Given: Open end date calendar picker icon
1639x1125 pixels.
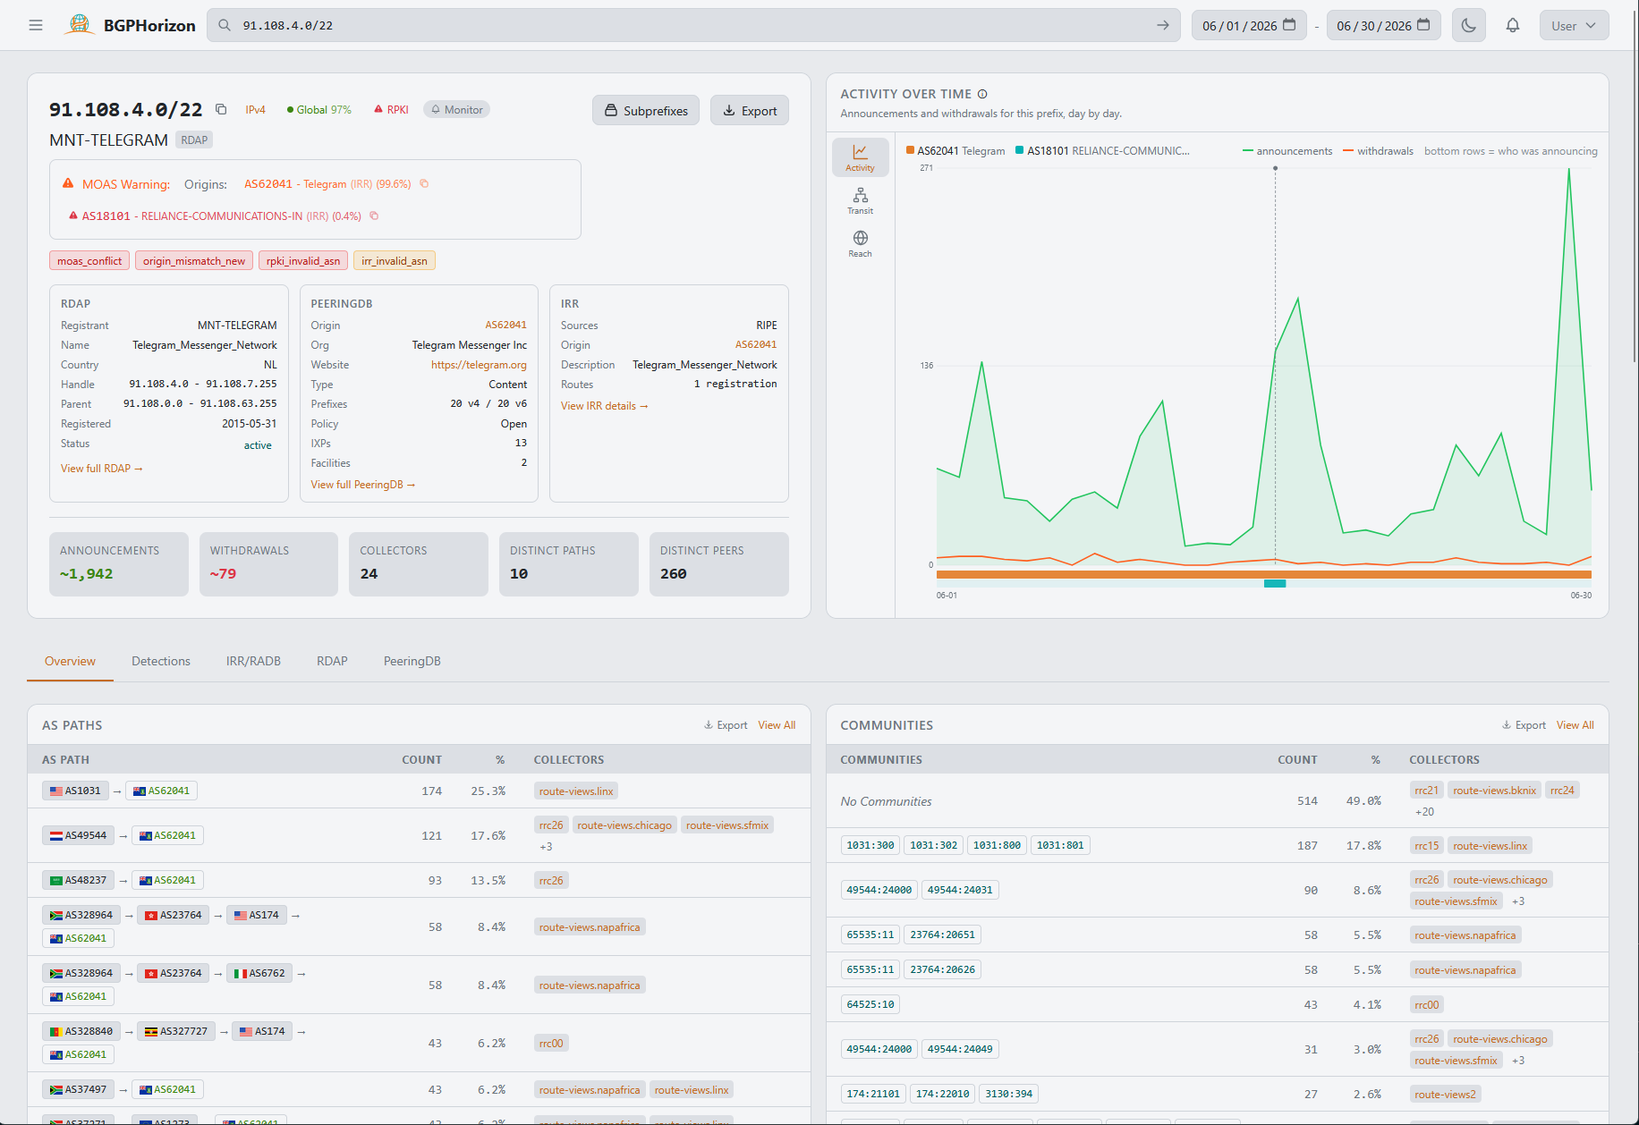Looking at the screenshot, I should tap(1423, 25).
